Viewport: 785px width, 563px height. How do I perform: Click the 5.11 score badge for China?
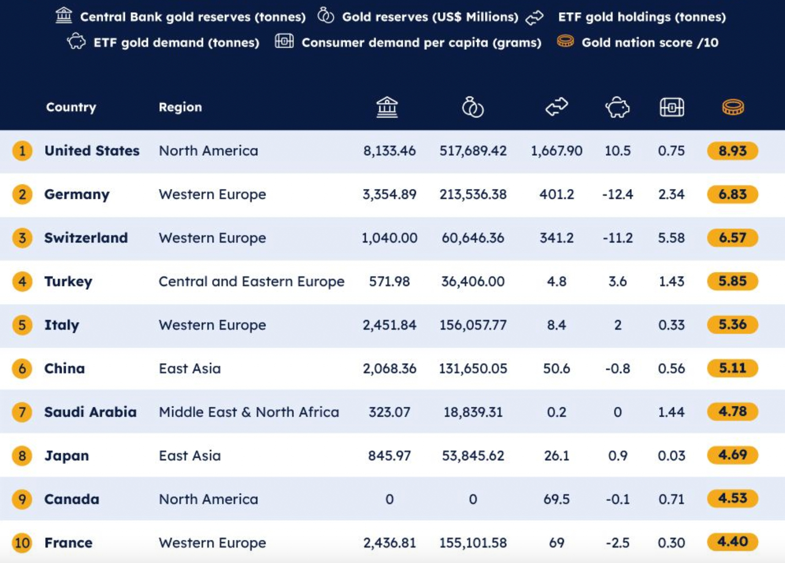click(732, 368)
